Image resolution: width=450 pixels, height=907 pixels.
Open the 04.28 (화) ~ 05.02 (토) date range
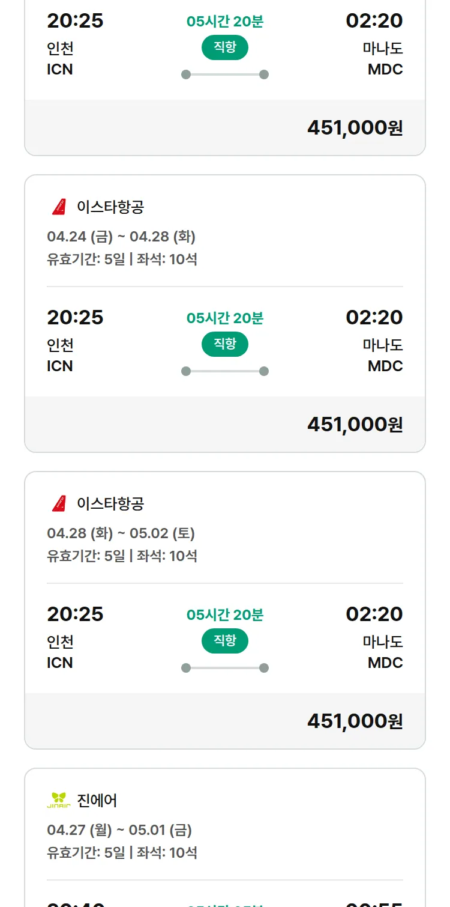click(x=121, y=533)
